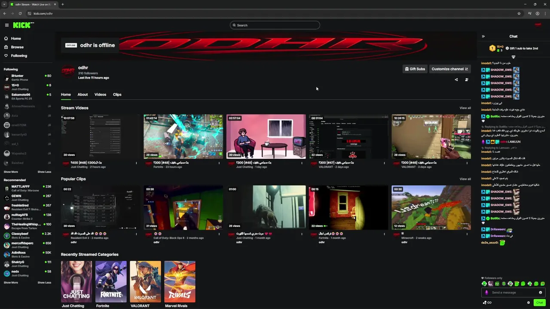Screen dimensions: 550x309
Task: Insert the first green headset emote
Action: tap(484, 284)
